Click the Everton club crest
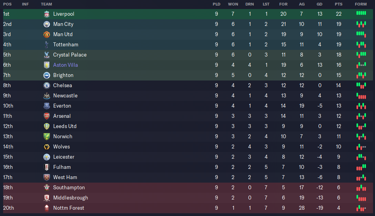 (46, 106)
